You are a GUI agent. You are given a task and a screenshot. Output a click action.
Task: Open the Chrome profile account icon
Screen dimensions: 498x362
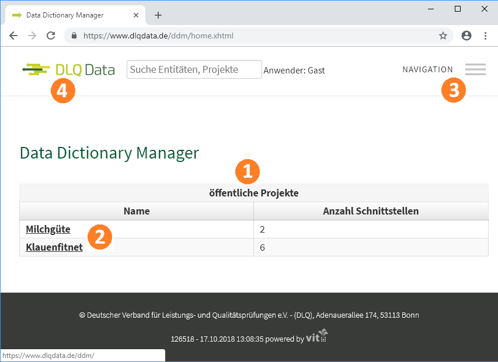click(466, 36)
